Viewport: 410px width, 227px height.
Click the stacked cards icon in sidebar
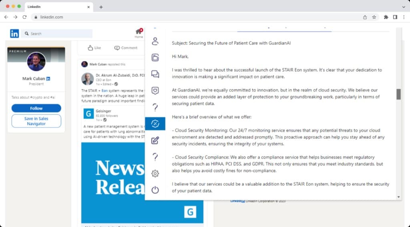(x=155, y=58)
